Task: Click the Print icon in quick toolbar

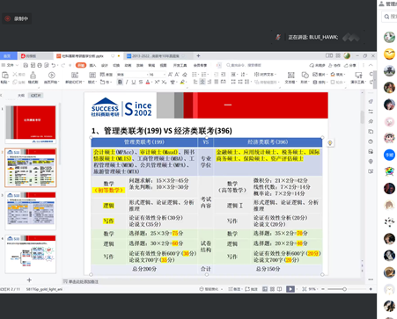Action: (40, 65)
